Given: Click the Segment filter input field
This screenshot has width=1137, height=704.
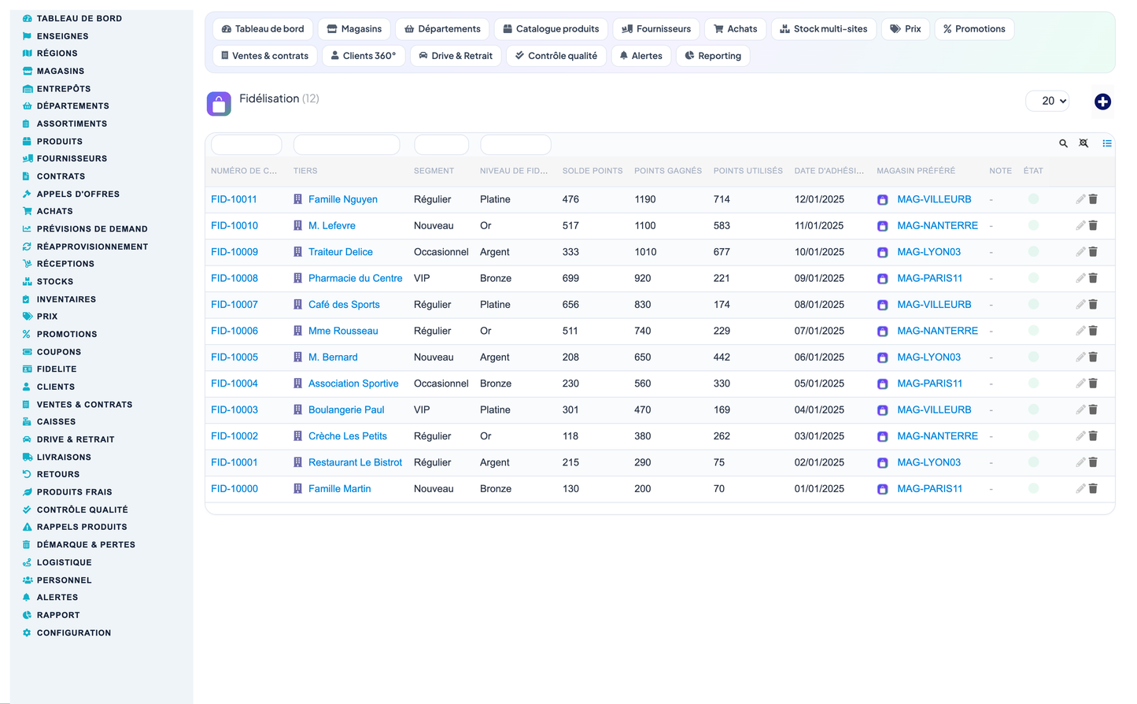Looking at the screenshot, I should click(441, 144).
